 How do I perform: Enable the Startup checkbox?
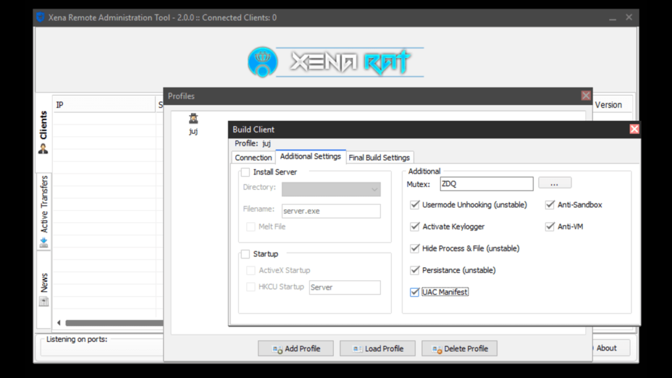pyautogui.click(x=245, y=254)
